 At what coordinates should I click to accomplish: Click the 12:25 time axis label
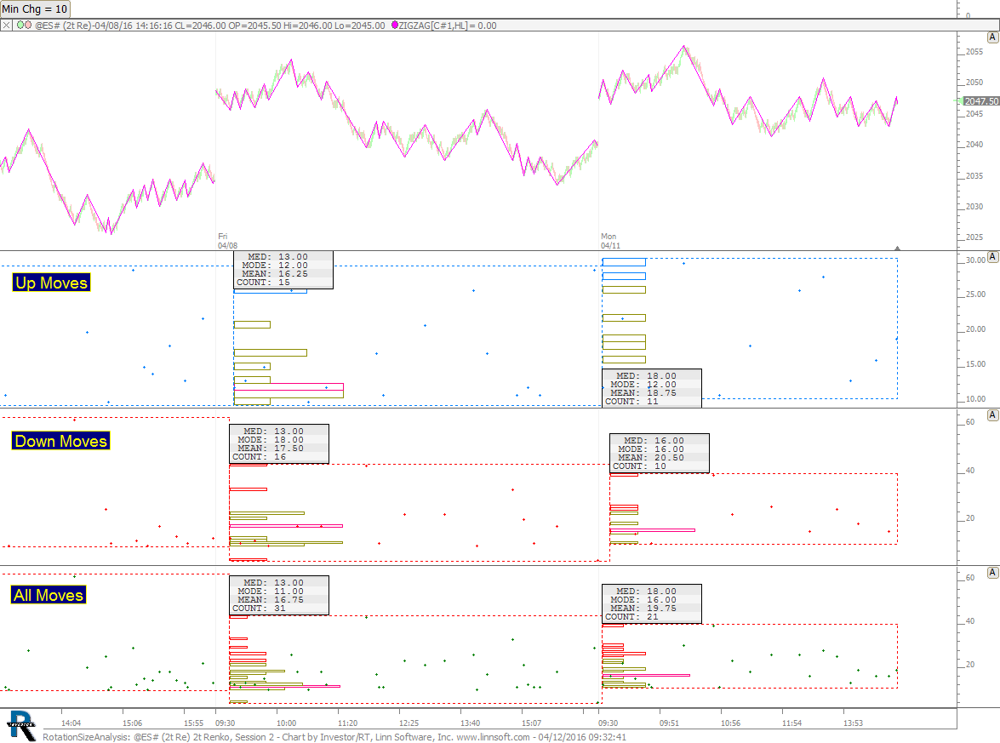409,723
